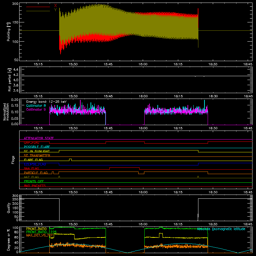256x256 pixels.
Task: Select the red X legend line sample
Action: point(38,7)
